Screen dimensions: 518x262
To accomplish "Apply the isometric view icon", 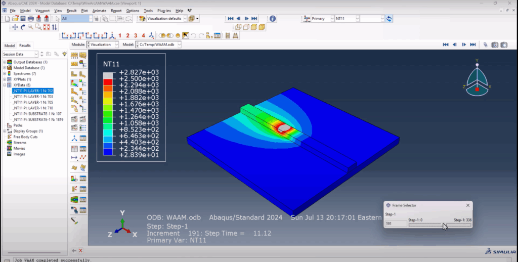I will (x=112, y=35).
